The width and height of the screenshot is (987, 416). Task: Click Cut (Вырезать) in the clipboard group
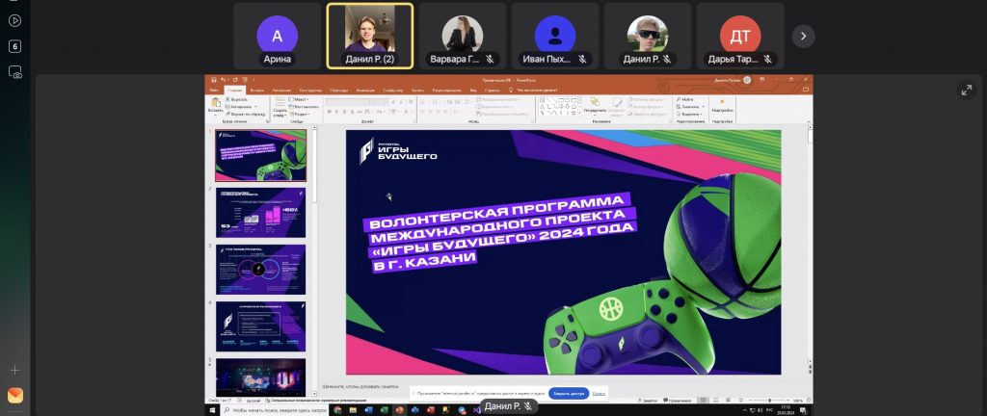(237, 99)
